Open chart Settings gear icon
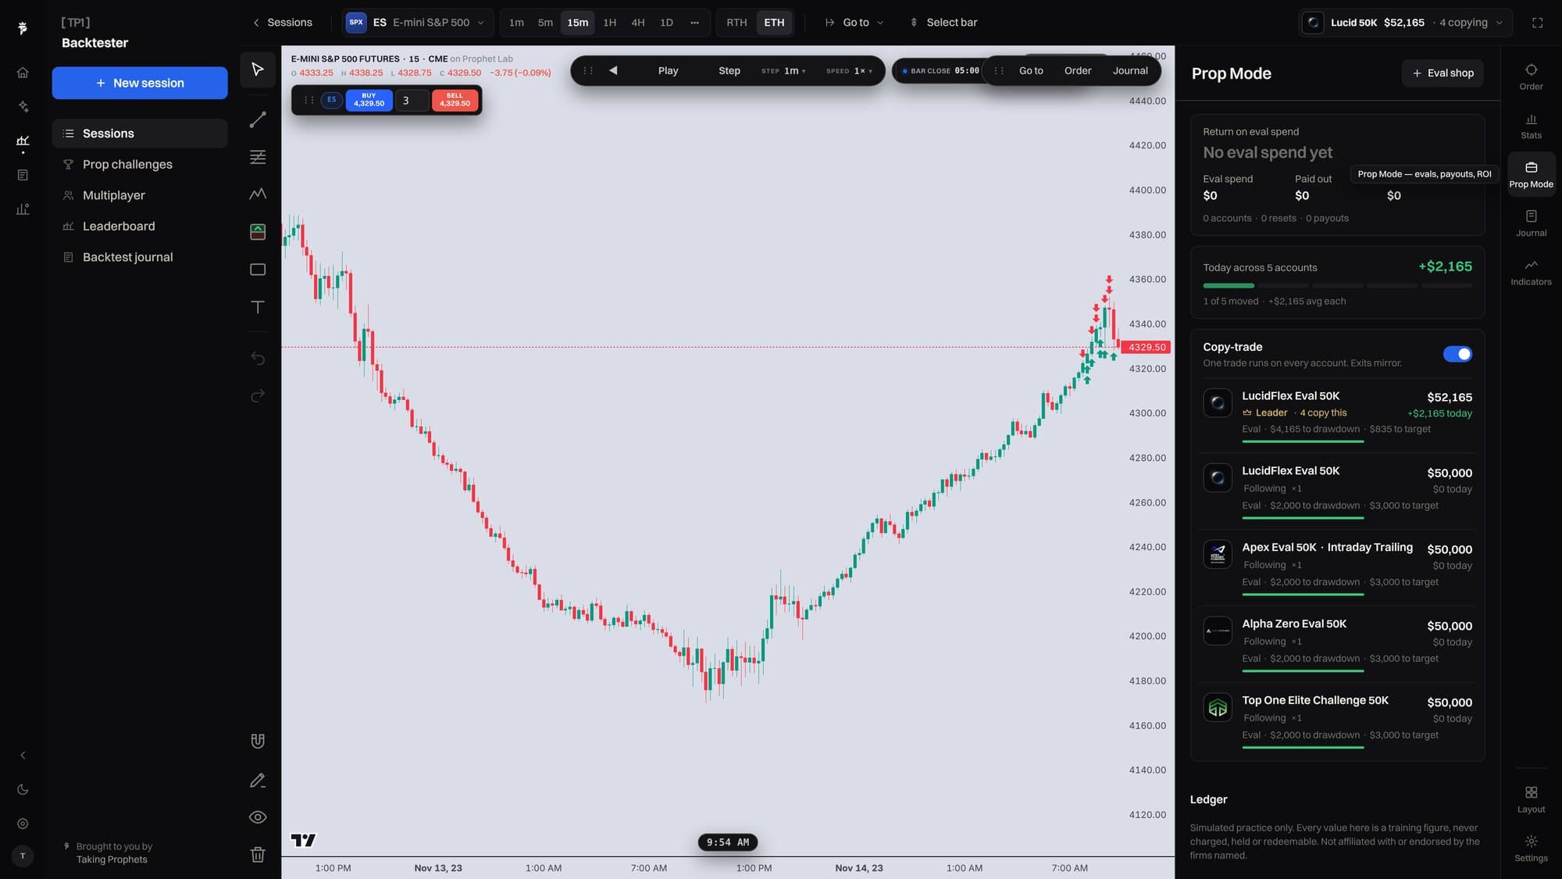 point(1531,848)
